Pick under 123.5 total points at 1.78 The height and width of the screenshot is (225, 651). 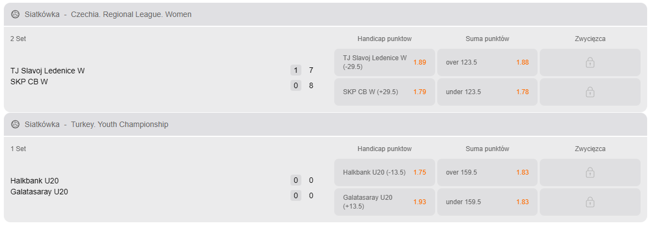(487, 92)
